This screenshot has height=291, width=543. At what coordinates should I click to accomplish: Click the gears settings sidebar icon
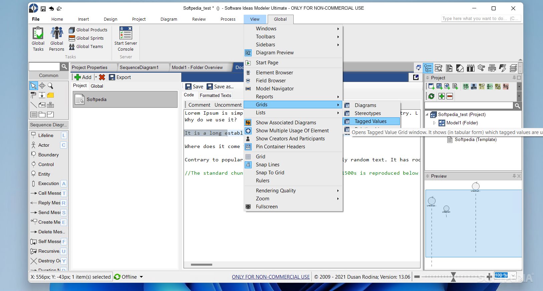[x=481, y=68]
